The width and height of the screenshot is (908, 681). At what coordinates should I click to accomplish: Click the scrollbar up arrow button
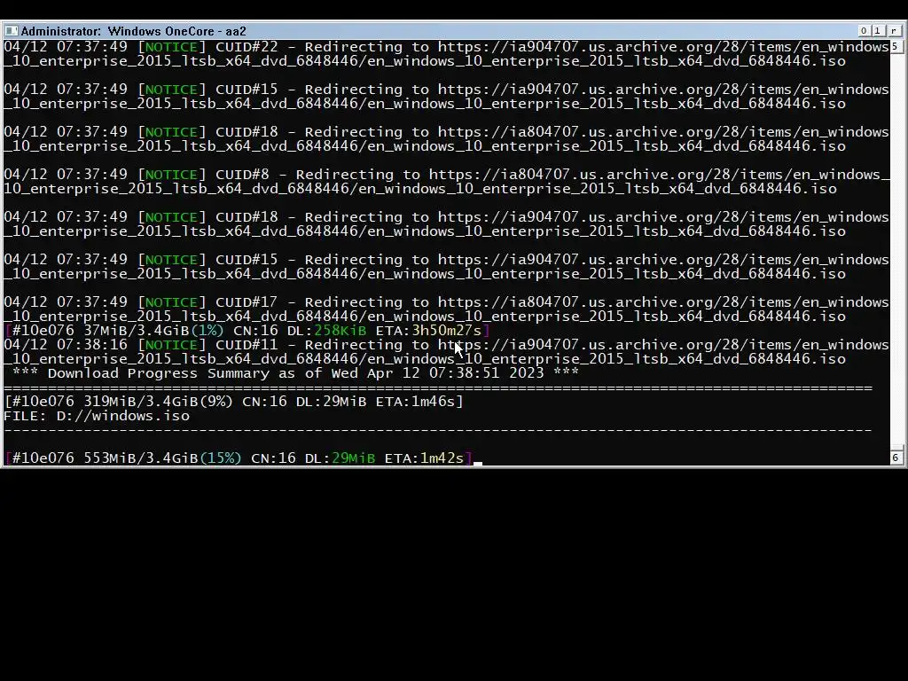(896, 46)
